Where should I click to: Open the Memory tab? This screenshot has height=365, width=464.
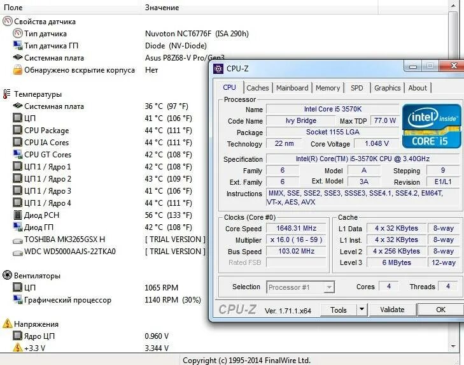tap(328, 88)
